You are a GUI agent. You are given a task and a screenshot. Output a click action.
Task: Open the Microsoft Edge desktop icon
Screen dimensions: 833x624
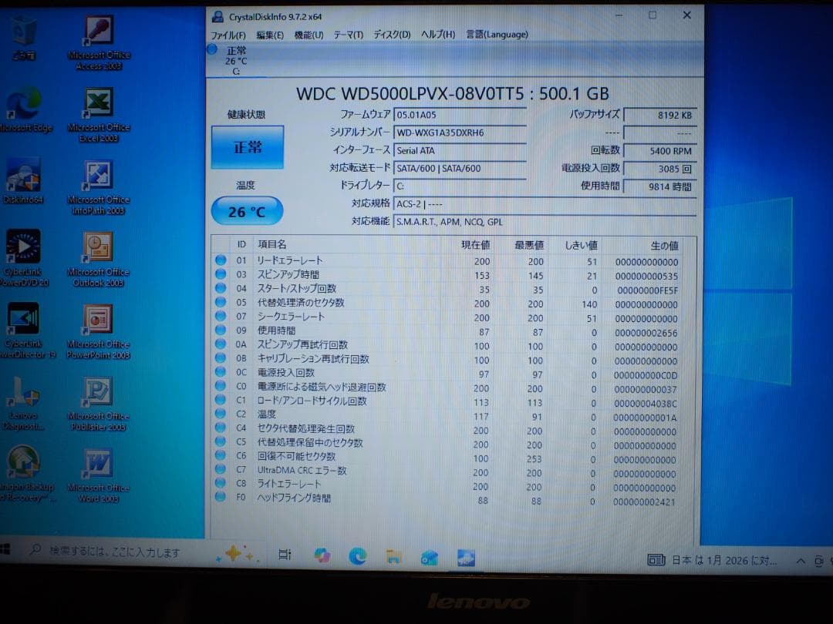[24, 110]
